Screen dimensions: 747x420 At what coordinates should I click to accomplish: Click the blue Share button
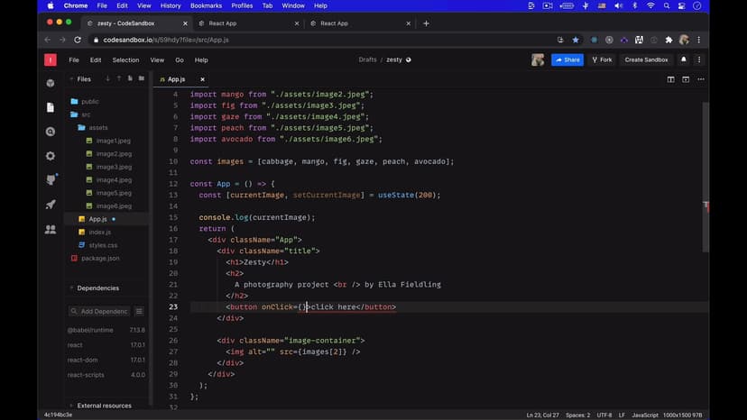567,59
